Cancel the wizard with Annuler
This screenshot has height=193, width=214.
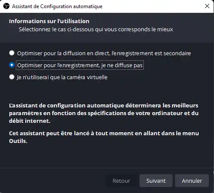click(x=192, y=181)
